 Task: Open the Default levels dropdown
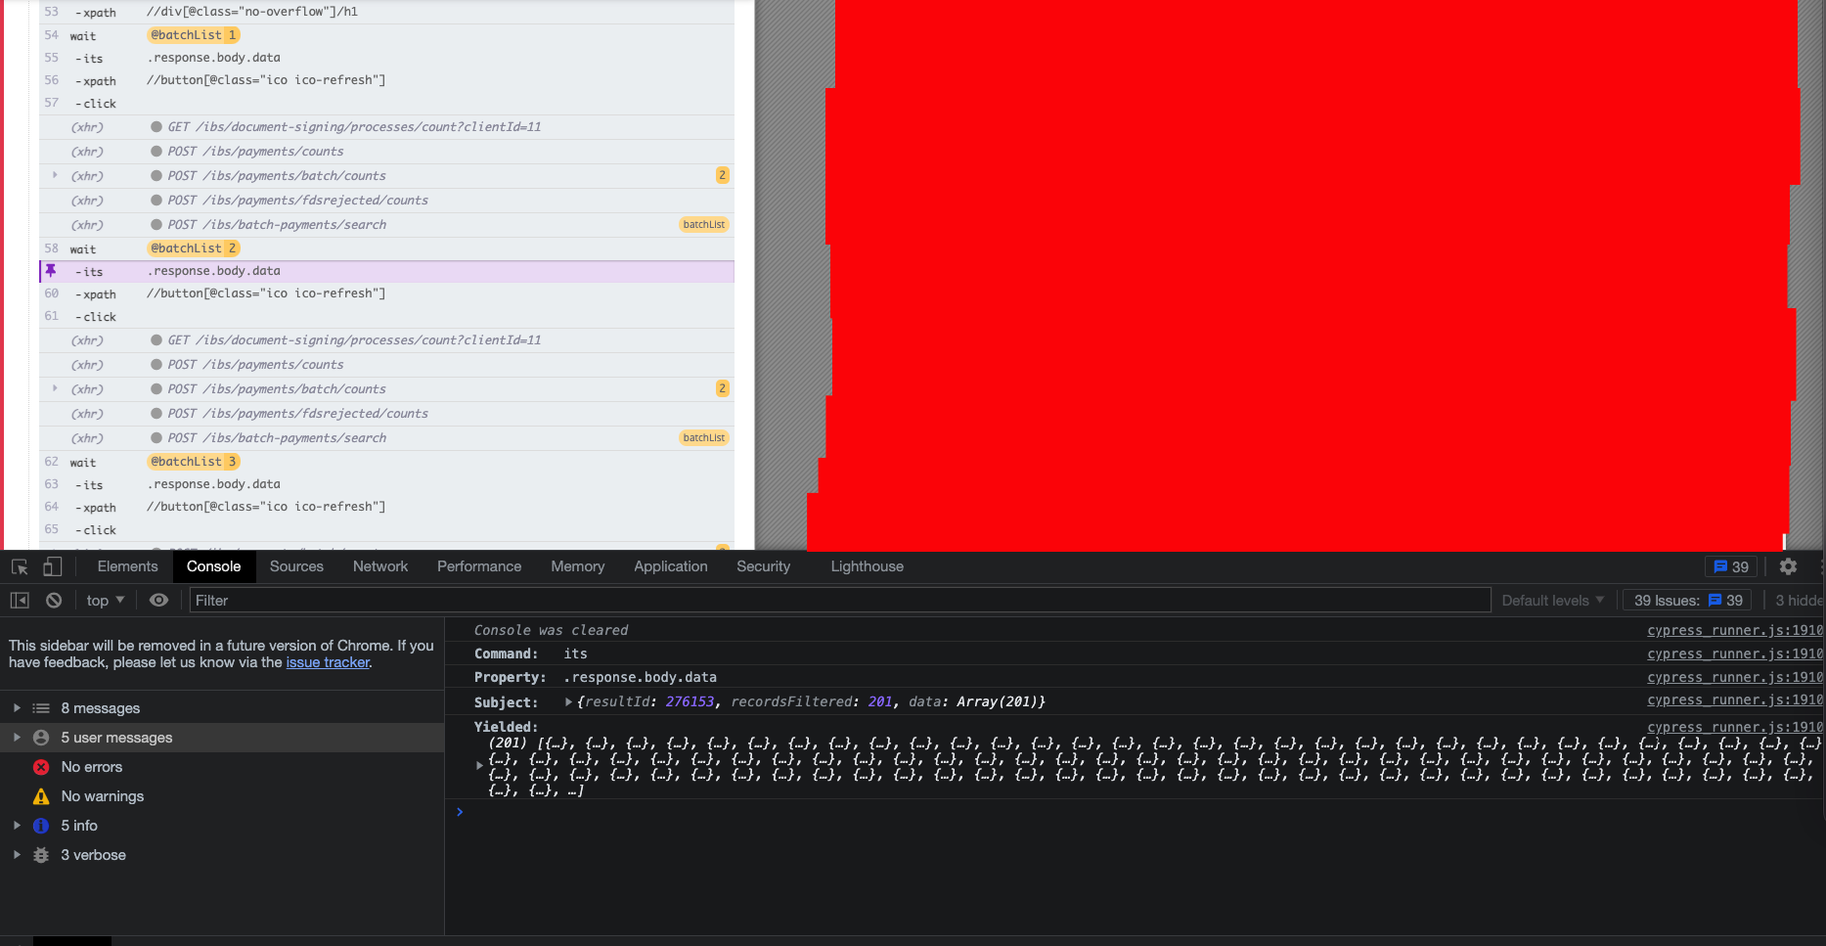click(x=1551, y=600)
